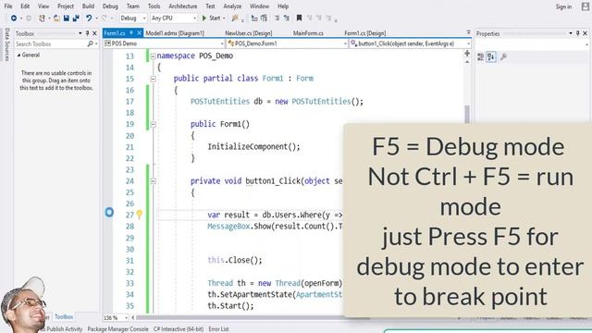
Task: Click the Navigate Backward arrow icon
Action: pyautogui.click(x=14, y=18)
